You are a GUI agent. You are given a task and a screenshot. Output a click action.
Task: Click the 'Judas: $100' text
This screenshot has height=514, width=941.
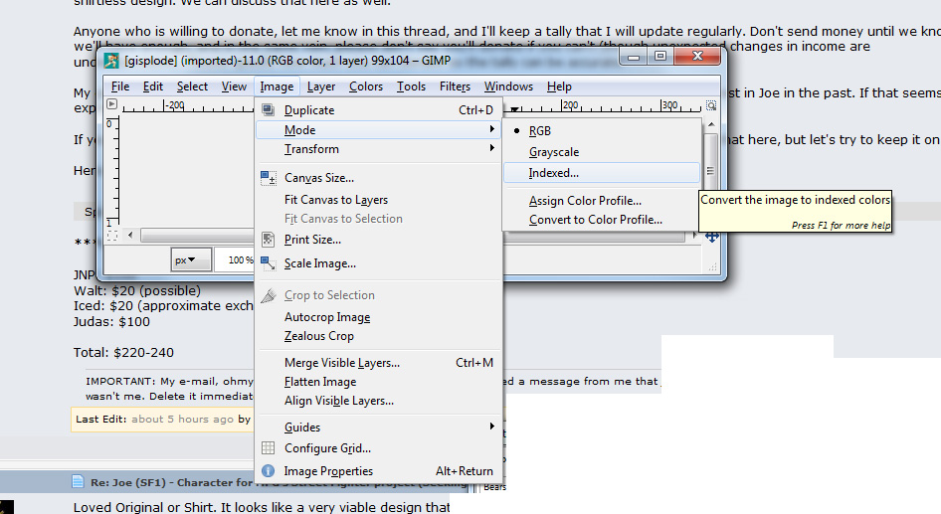point(111,321)
